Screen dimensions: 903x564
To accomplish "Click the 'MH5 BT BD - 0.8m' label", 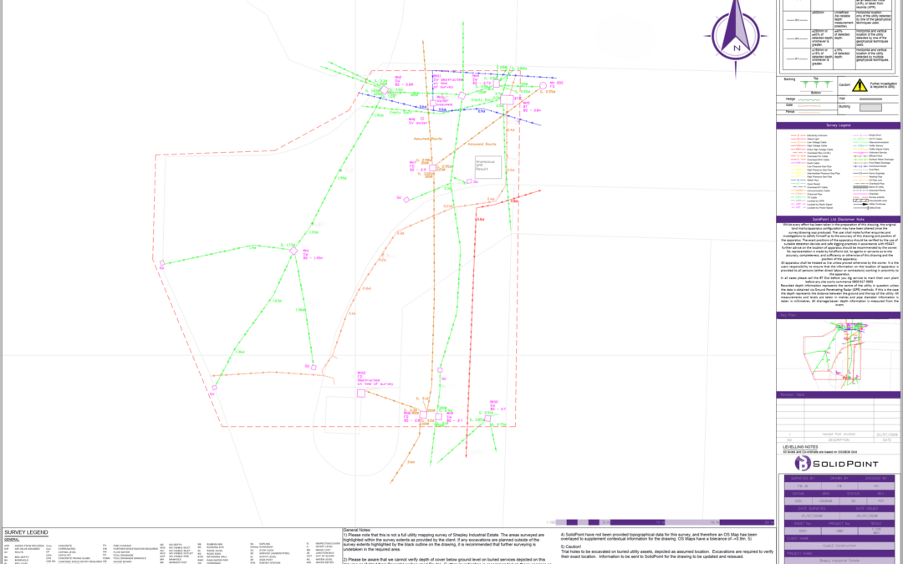I will click(532, 106).
